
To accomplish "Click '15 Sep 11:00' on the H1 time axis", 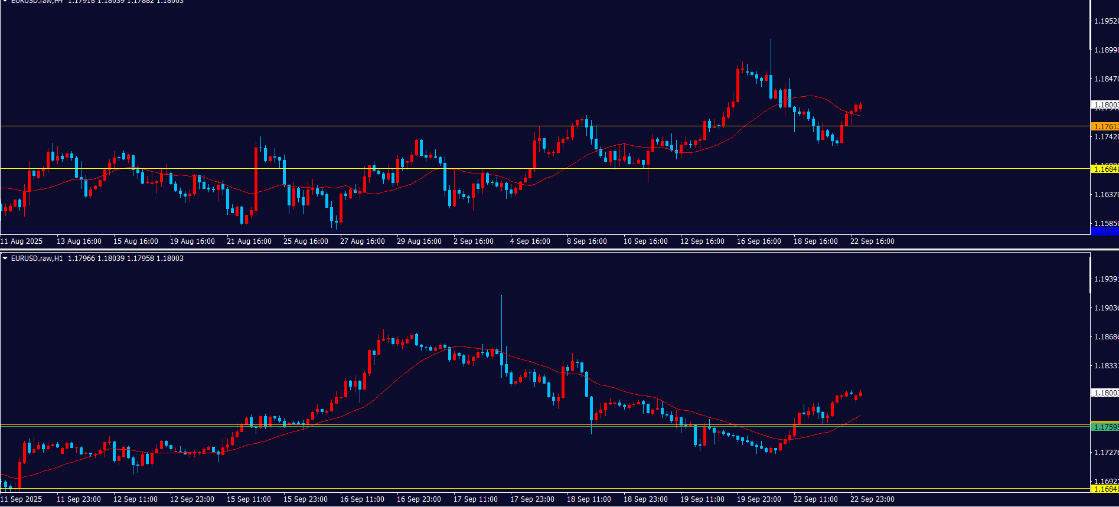I will (249, 499).
